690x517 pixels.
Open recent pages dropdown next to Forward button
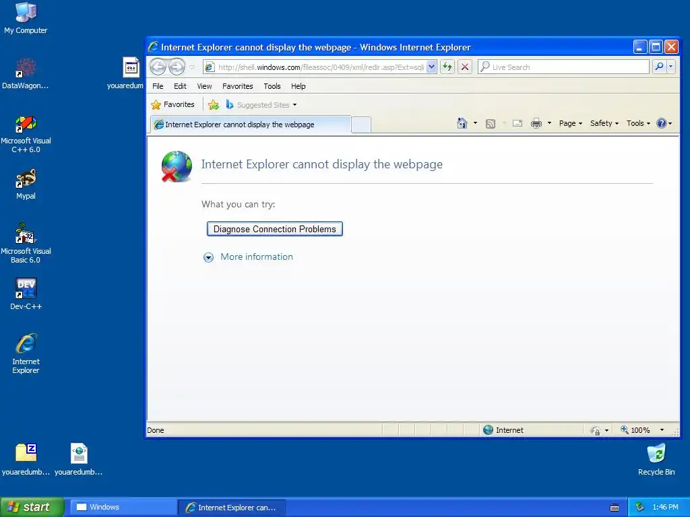pyautogui.click(x=192, y=67)
